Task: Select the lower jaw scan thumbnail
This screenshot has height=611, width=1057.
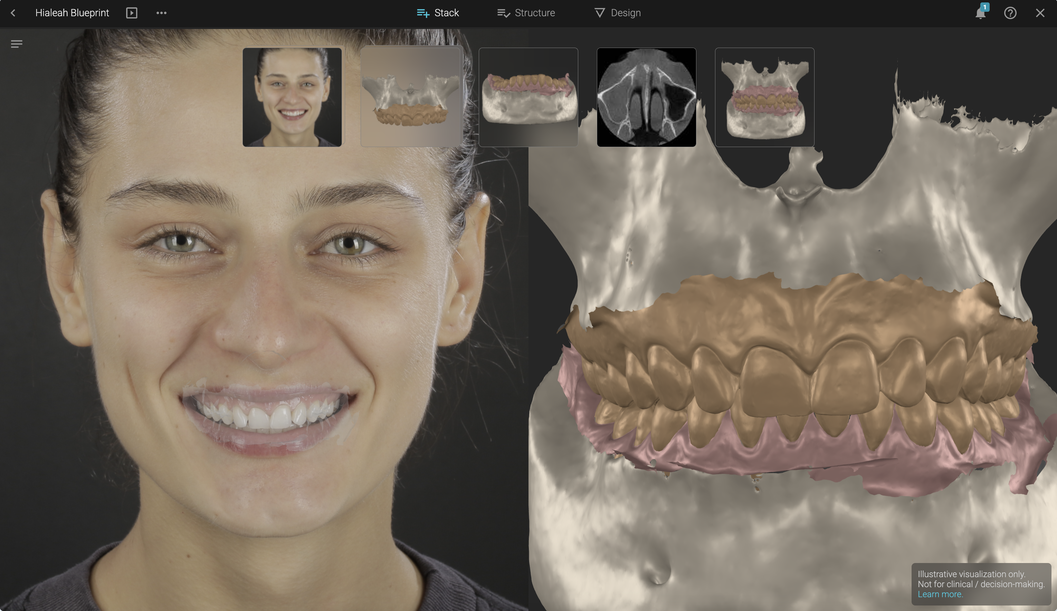Action: click(528, 97)
